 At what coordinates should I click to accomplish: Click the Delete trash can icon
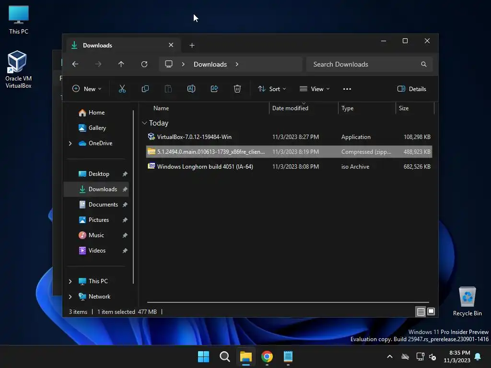click(237, 89)
